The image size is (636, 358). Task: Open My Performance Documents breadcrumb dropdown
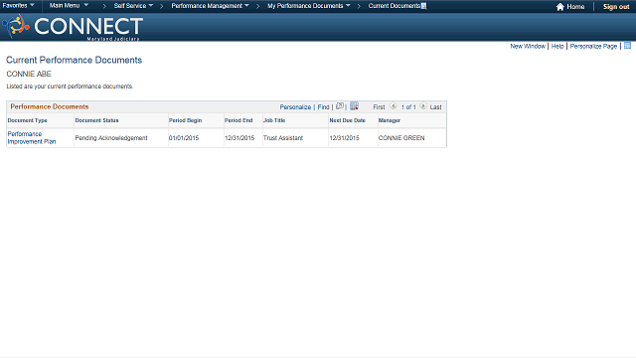309,6
